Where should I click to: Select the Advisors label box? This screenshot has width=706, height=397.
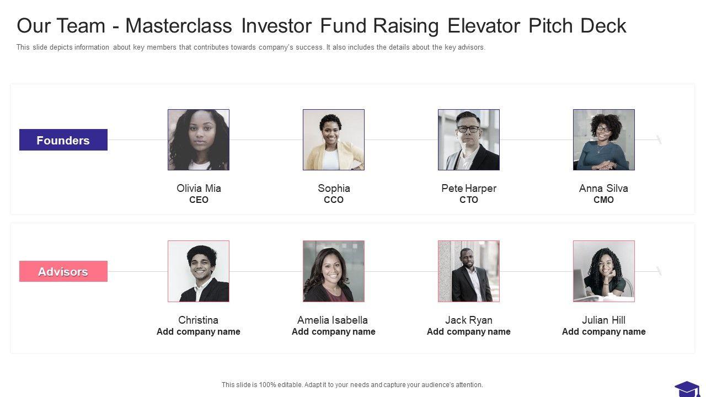click(63, 271)
